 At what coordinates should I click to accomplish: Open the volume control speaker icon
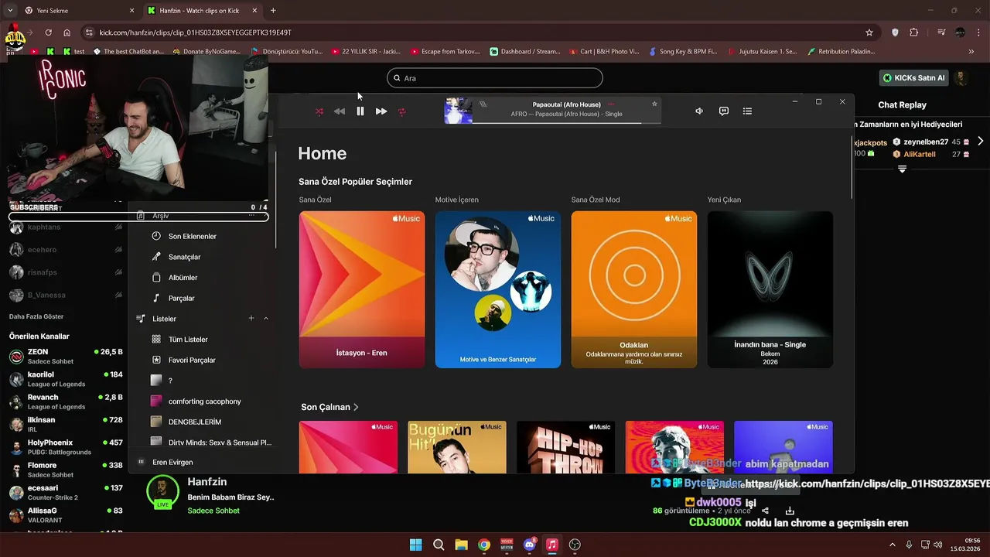tap(699, 111)
